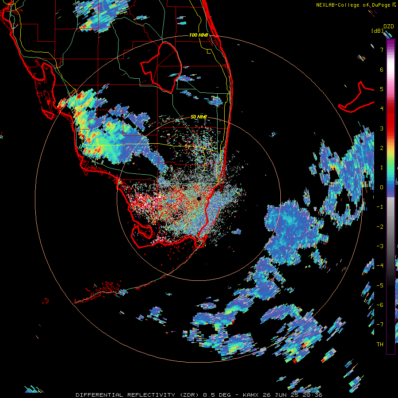Click the 100 NMI range ring label
398x398 pixels.
[x=199, y=35]
